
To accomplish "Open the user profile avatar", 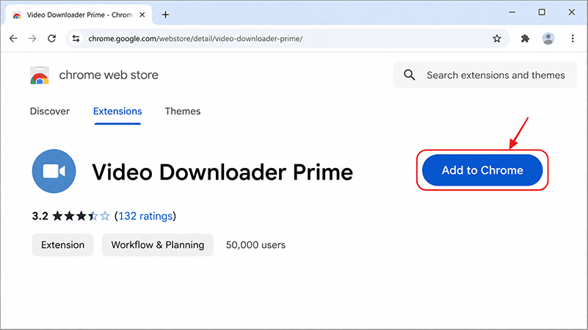I will [548, 38].
